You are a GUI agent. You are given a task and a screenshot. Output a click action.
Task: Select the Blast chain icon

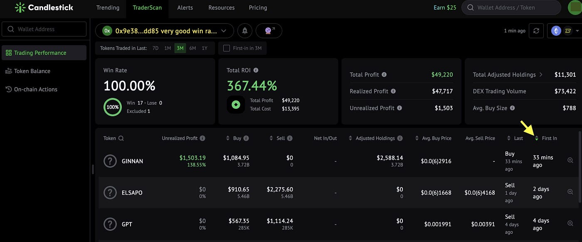(567, 31)
